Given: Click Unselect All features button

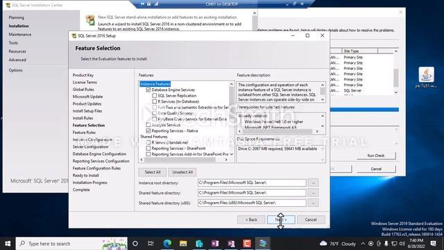Looking at the screenshot, I should point(182,172).
